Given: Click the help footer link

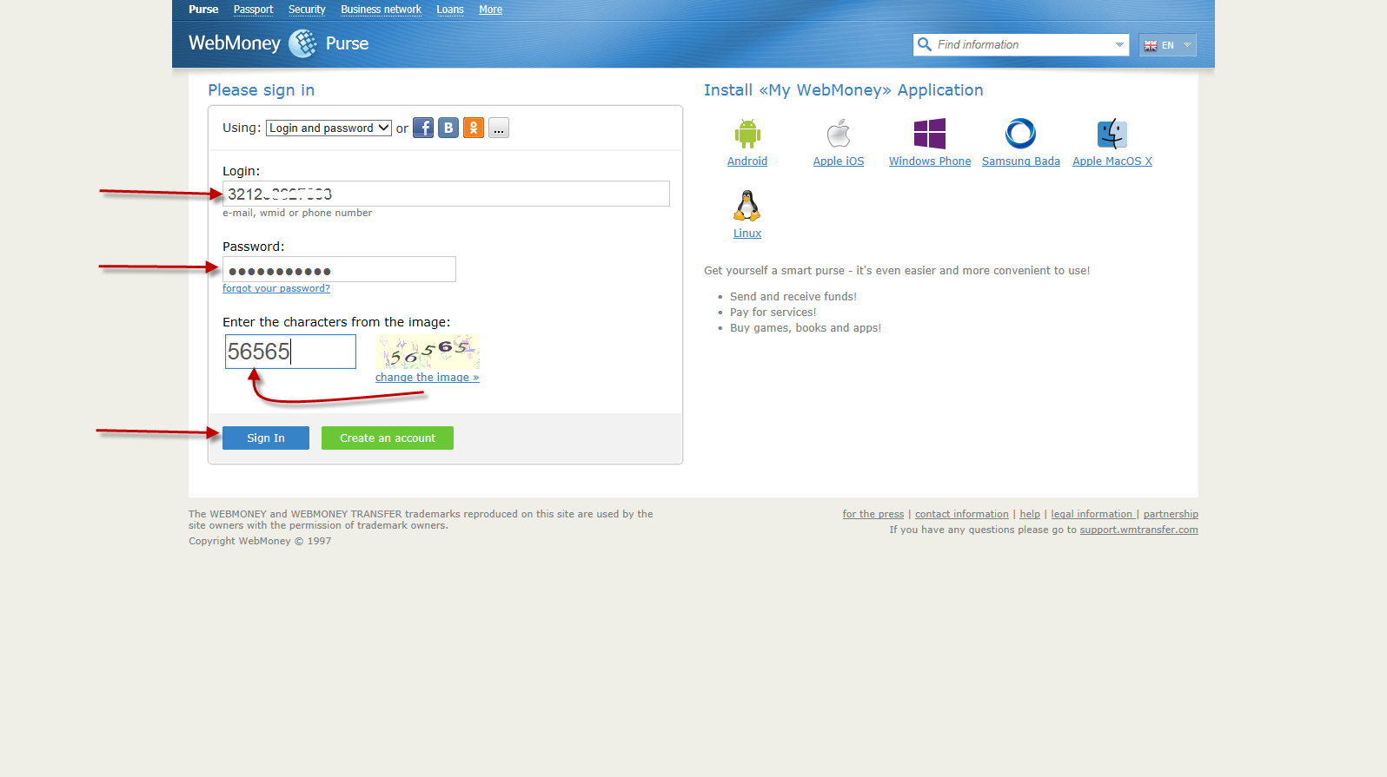Looking at the screenshot, I should pos(1030,514).
